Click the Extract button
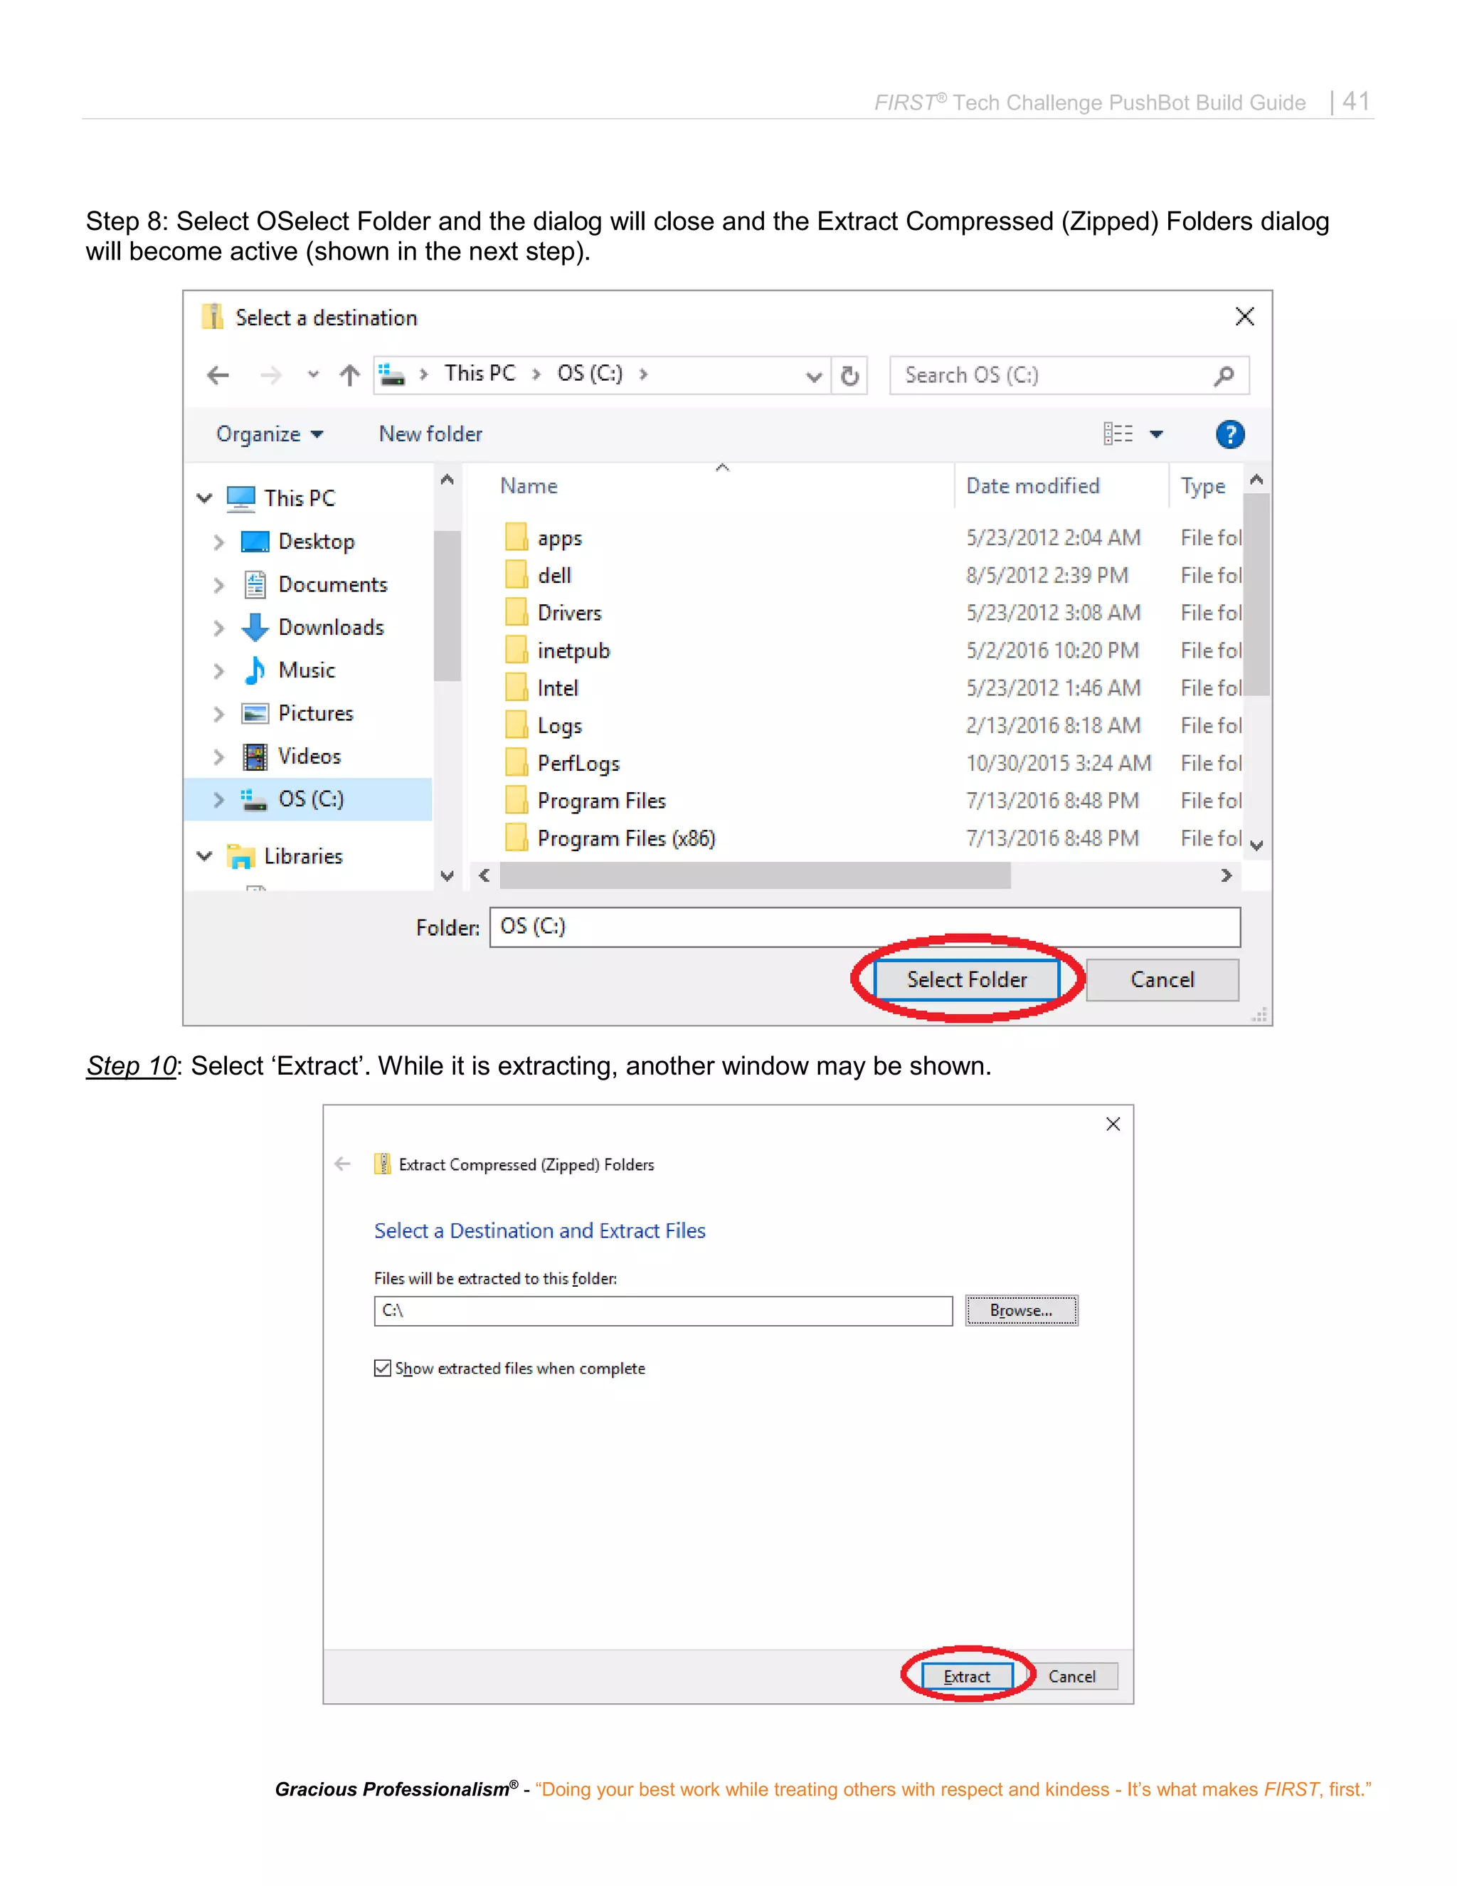 (x=967, y=1676)
